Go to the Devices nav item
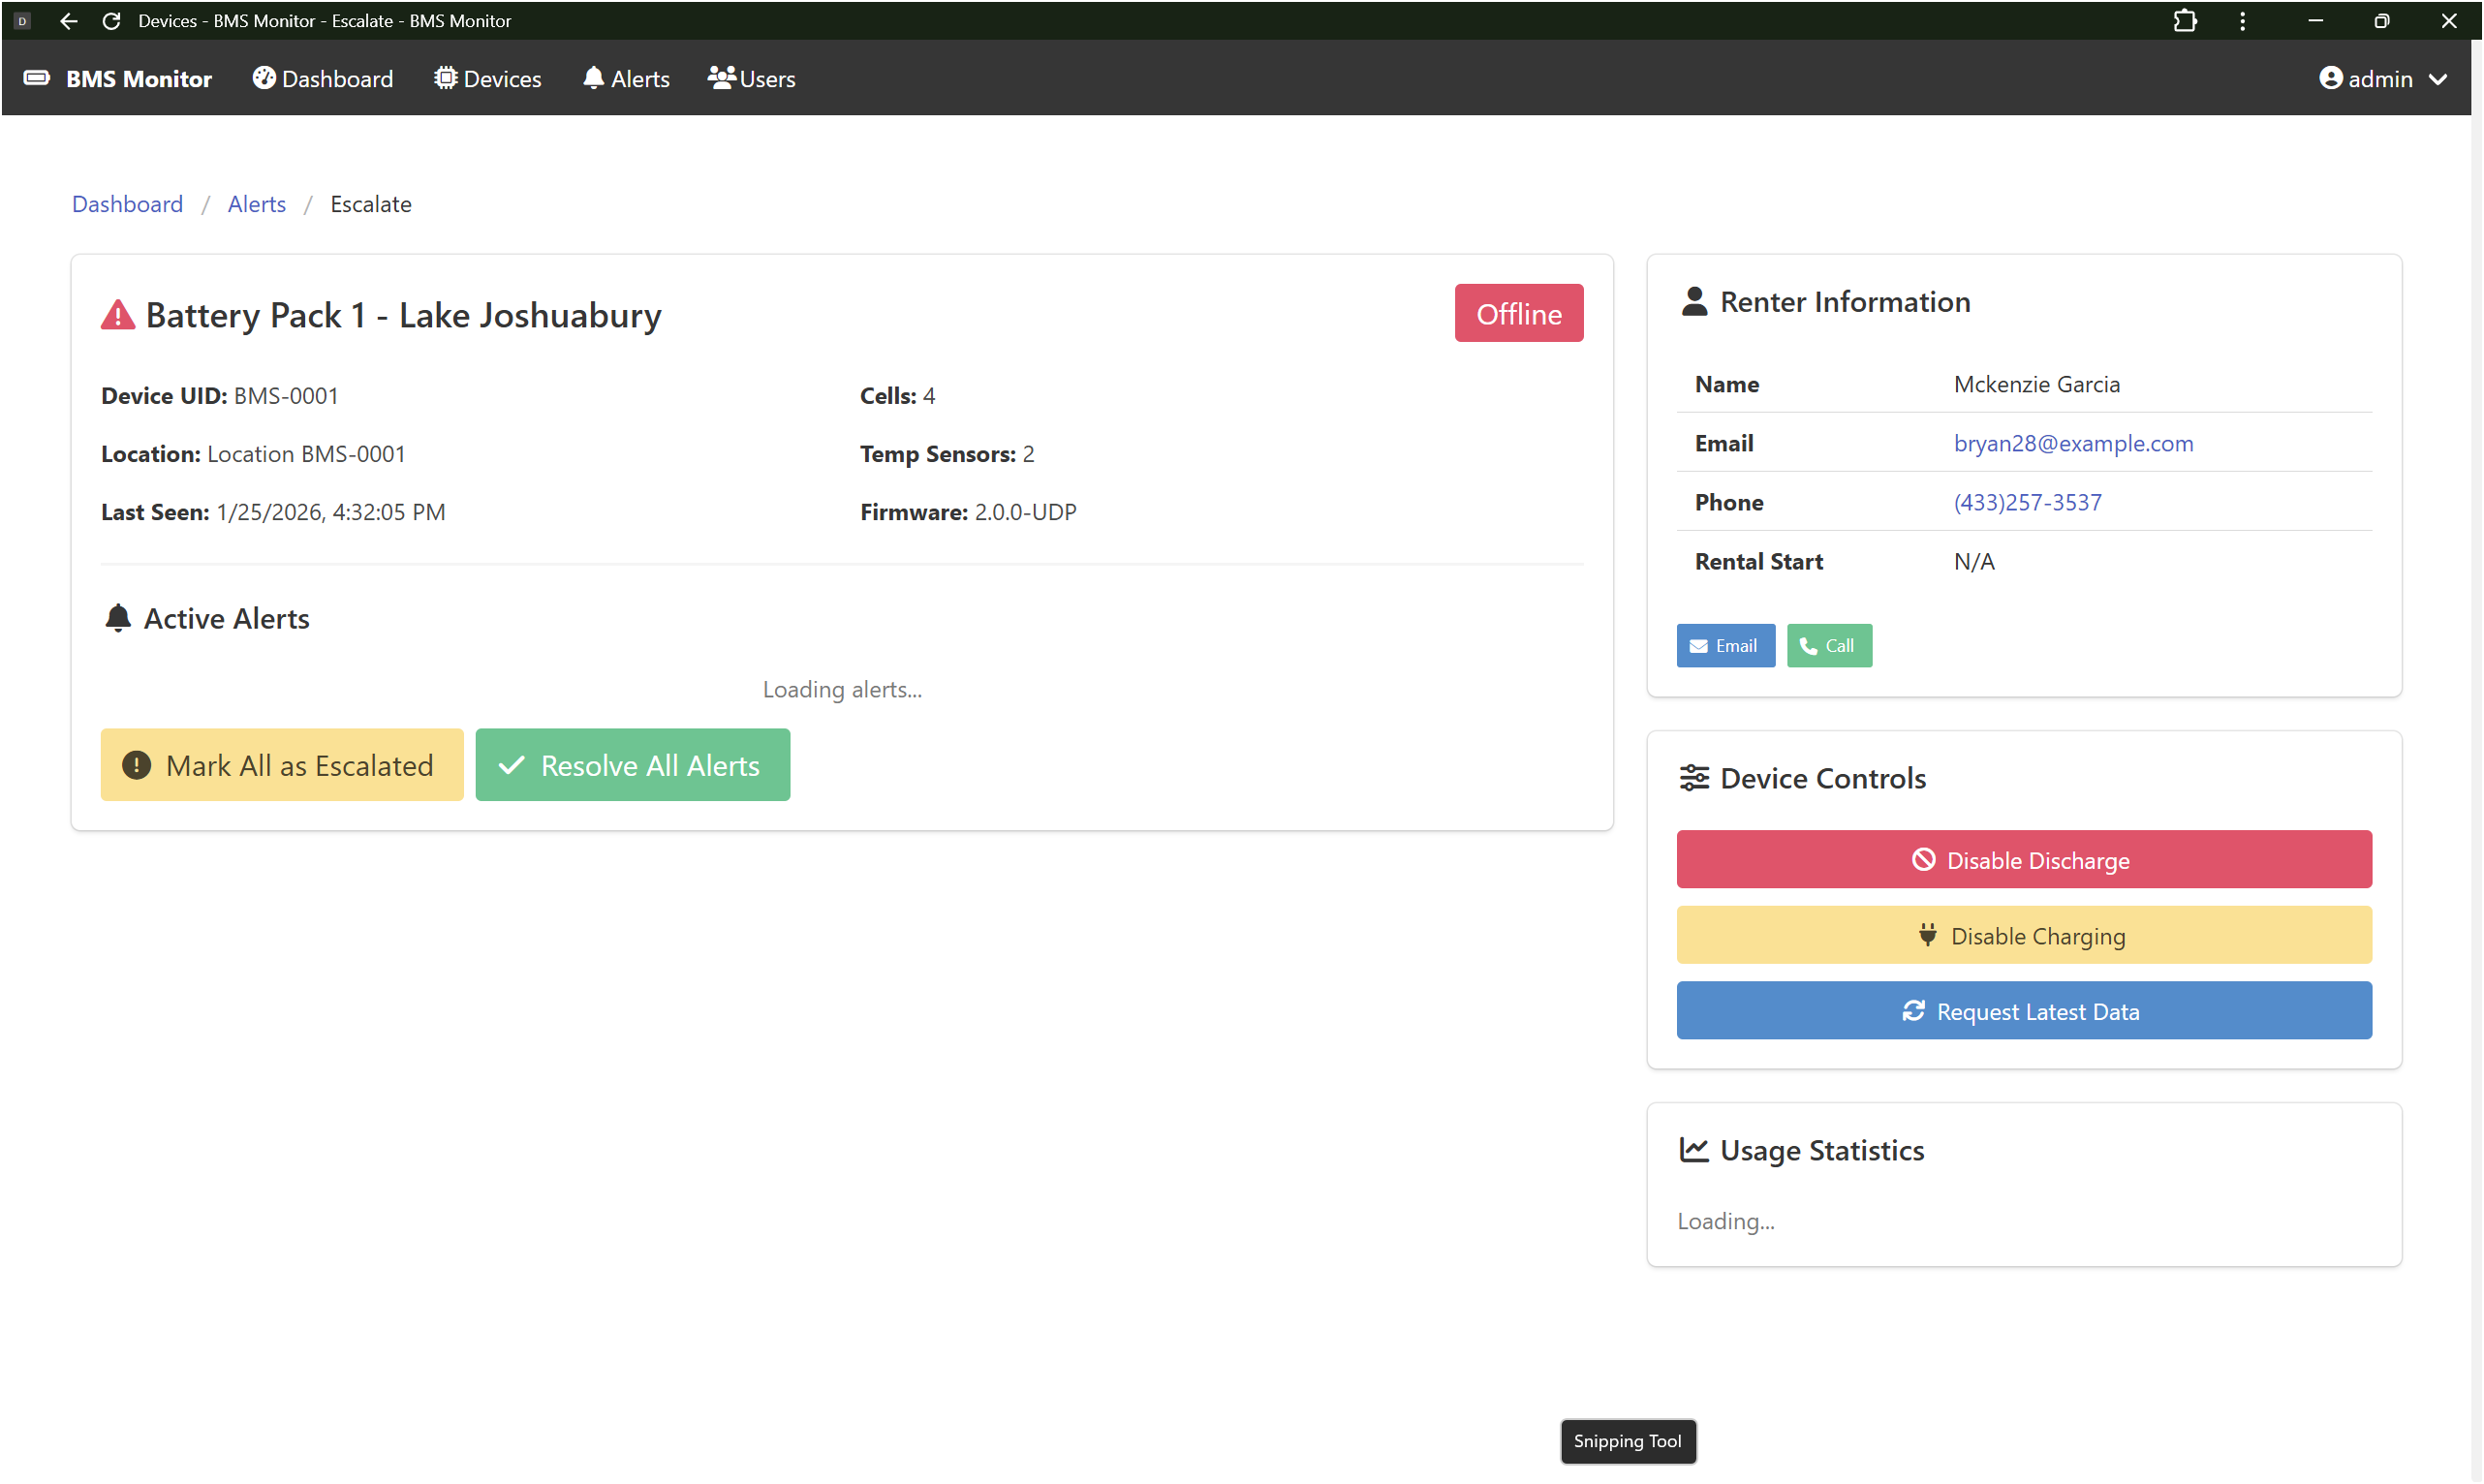 point(488,79)
